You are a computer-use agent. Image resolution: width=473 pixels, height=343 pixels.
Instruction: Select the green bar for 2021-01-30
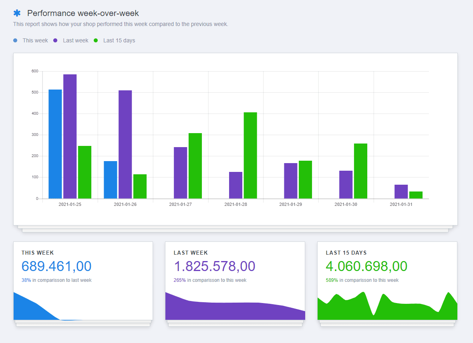(x=361, y=171)
